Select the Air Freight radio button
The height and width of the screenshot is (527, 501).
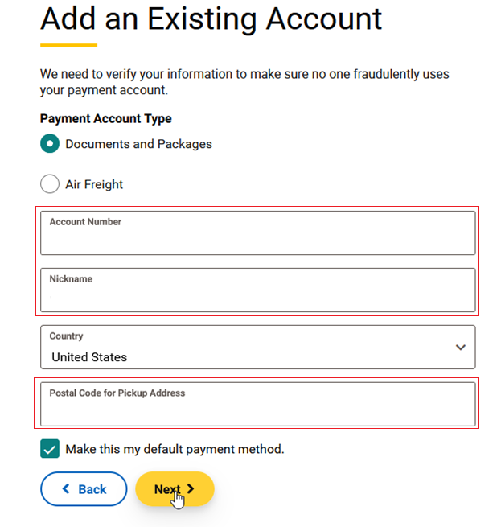coord(50,184)
